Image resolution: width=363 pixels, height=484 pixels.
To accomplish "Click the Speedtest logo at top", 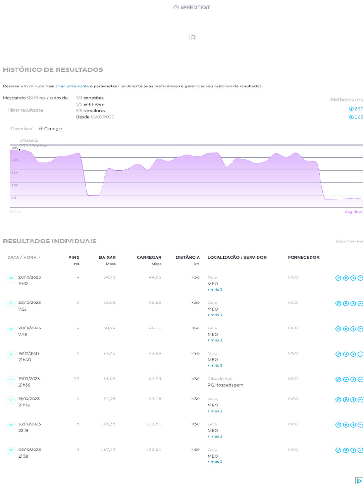I will [x=192, y=7].
